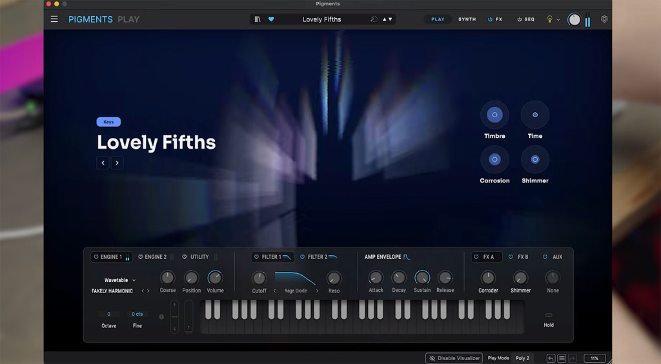Toggle the Hold switch
661x364 pixels.
tap(549, 315)
